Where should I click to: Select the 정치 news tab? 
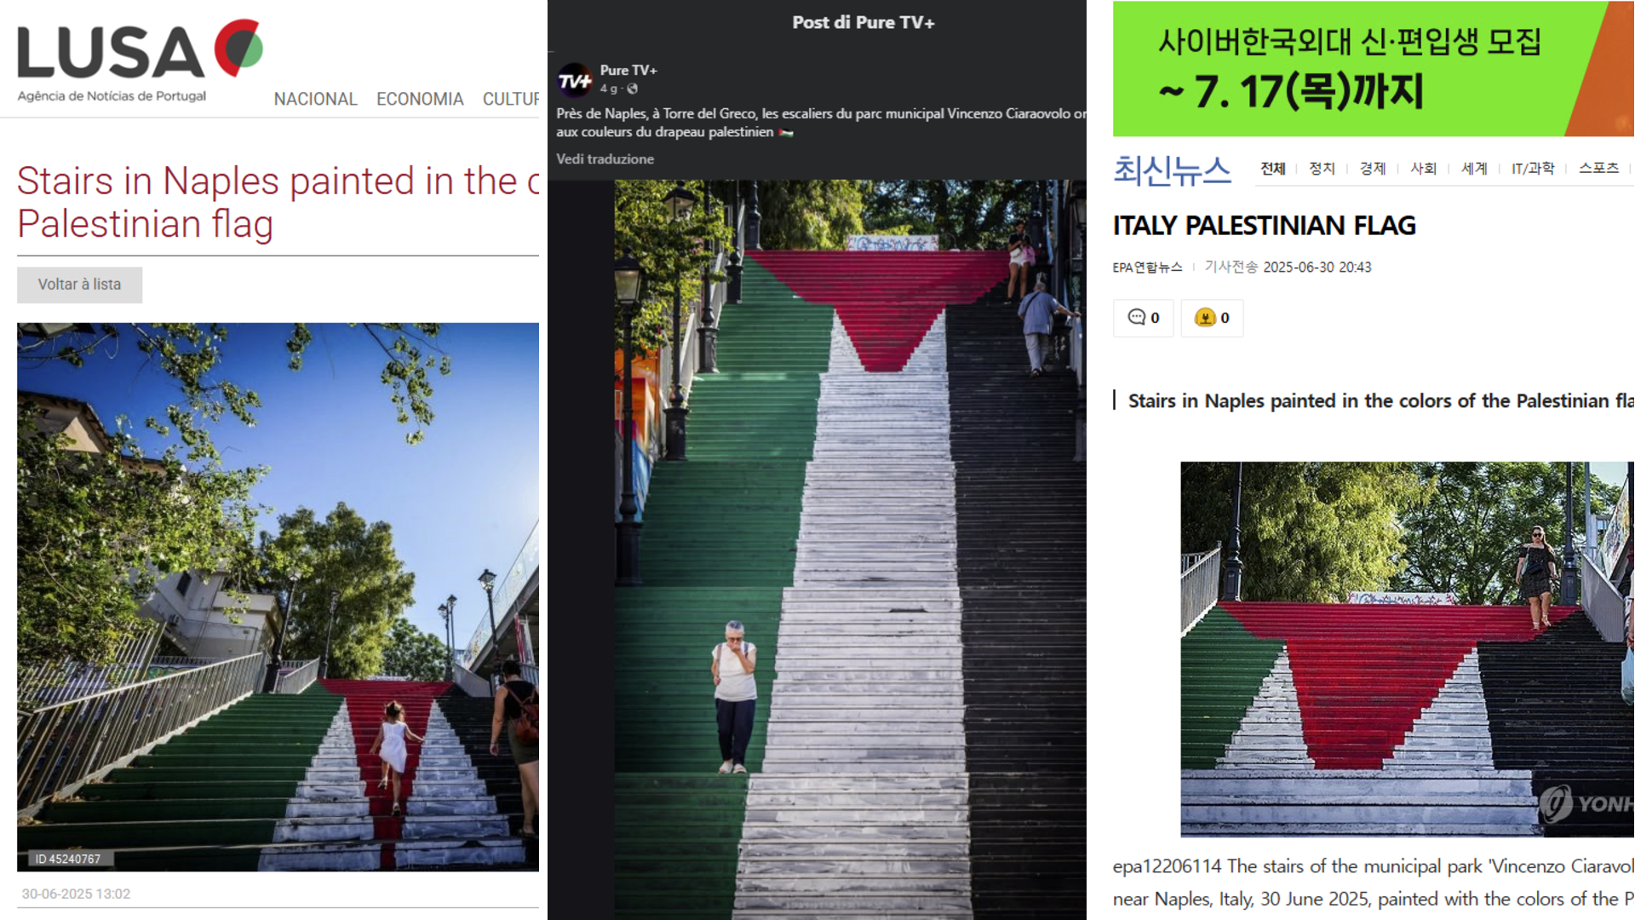click(x=1322, y=169)
